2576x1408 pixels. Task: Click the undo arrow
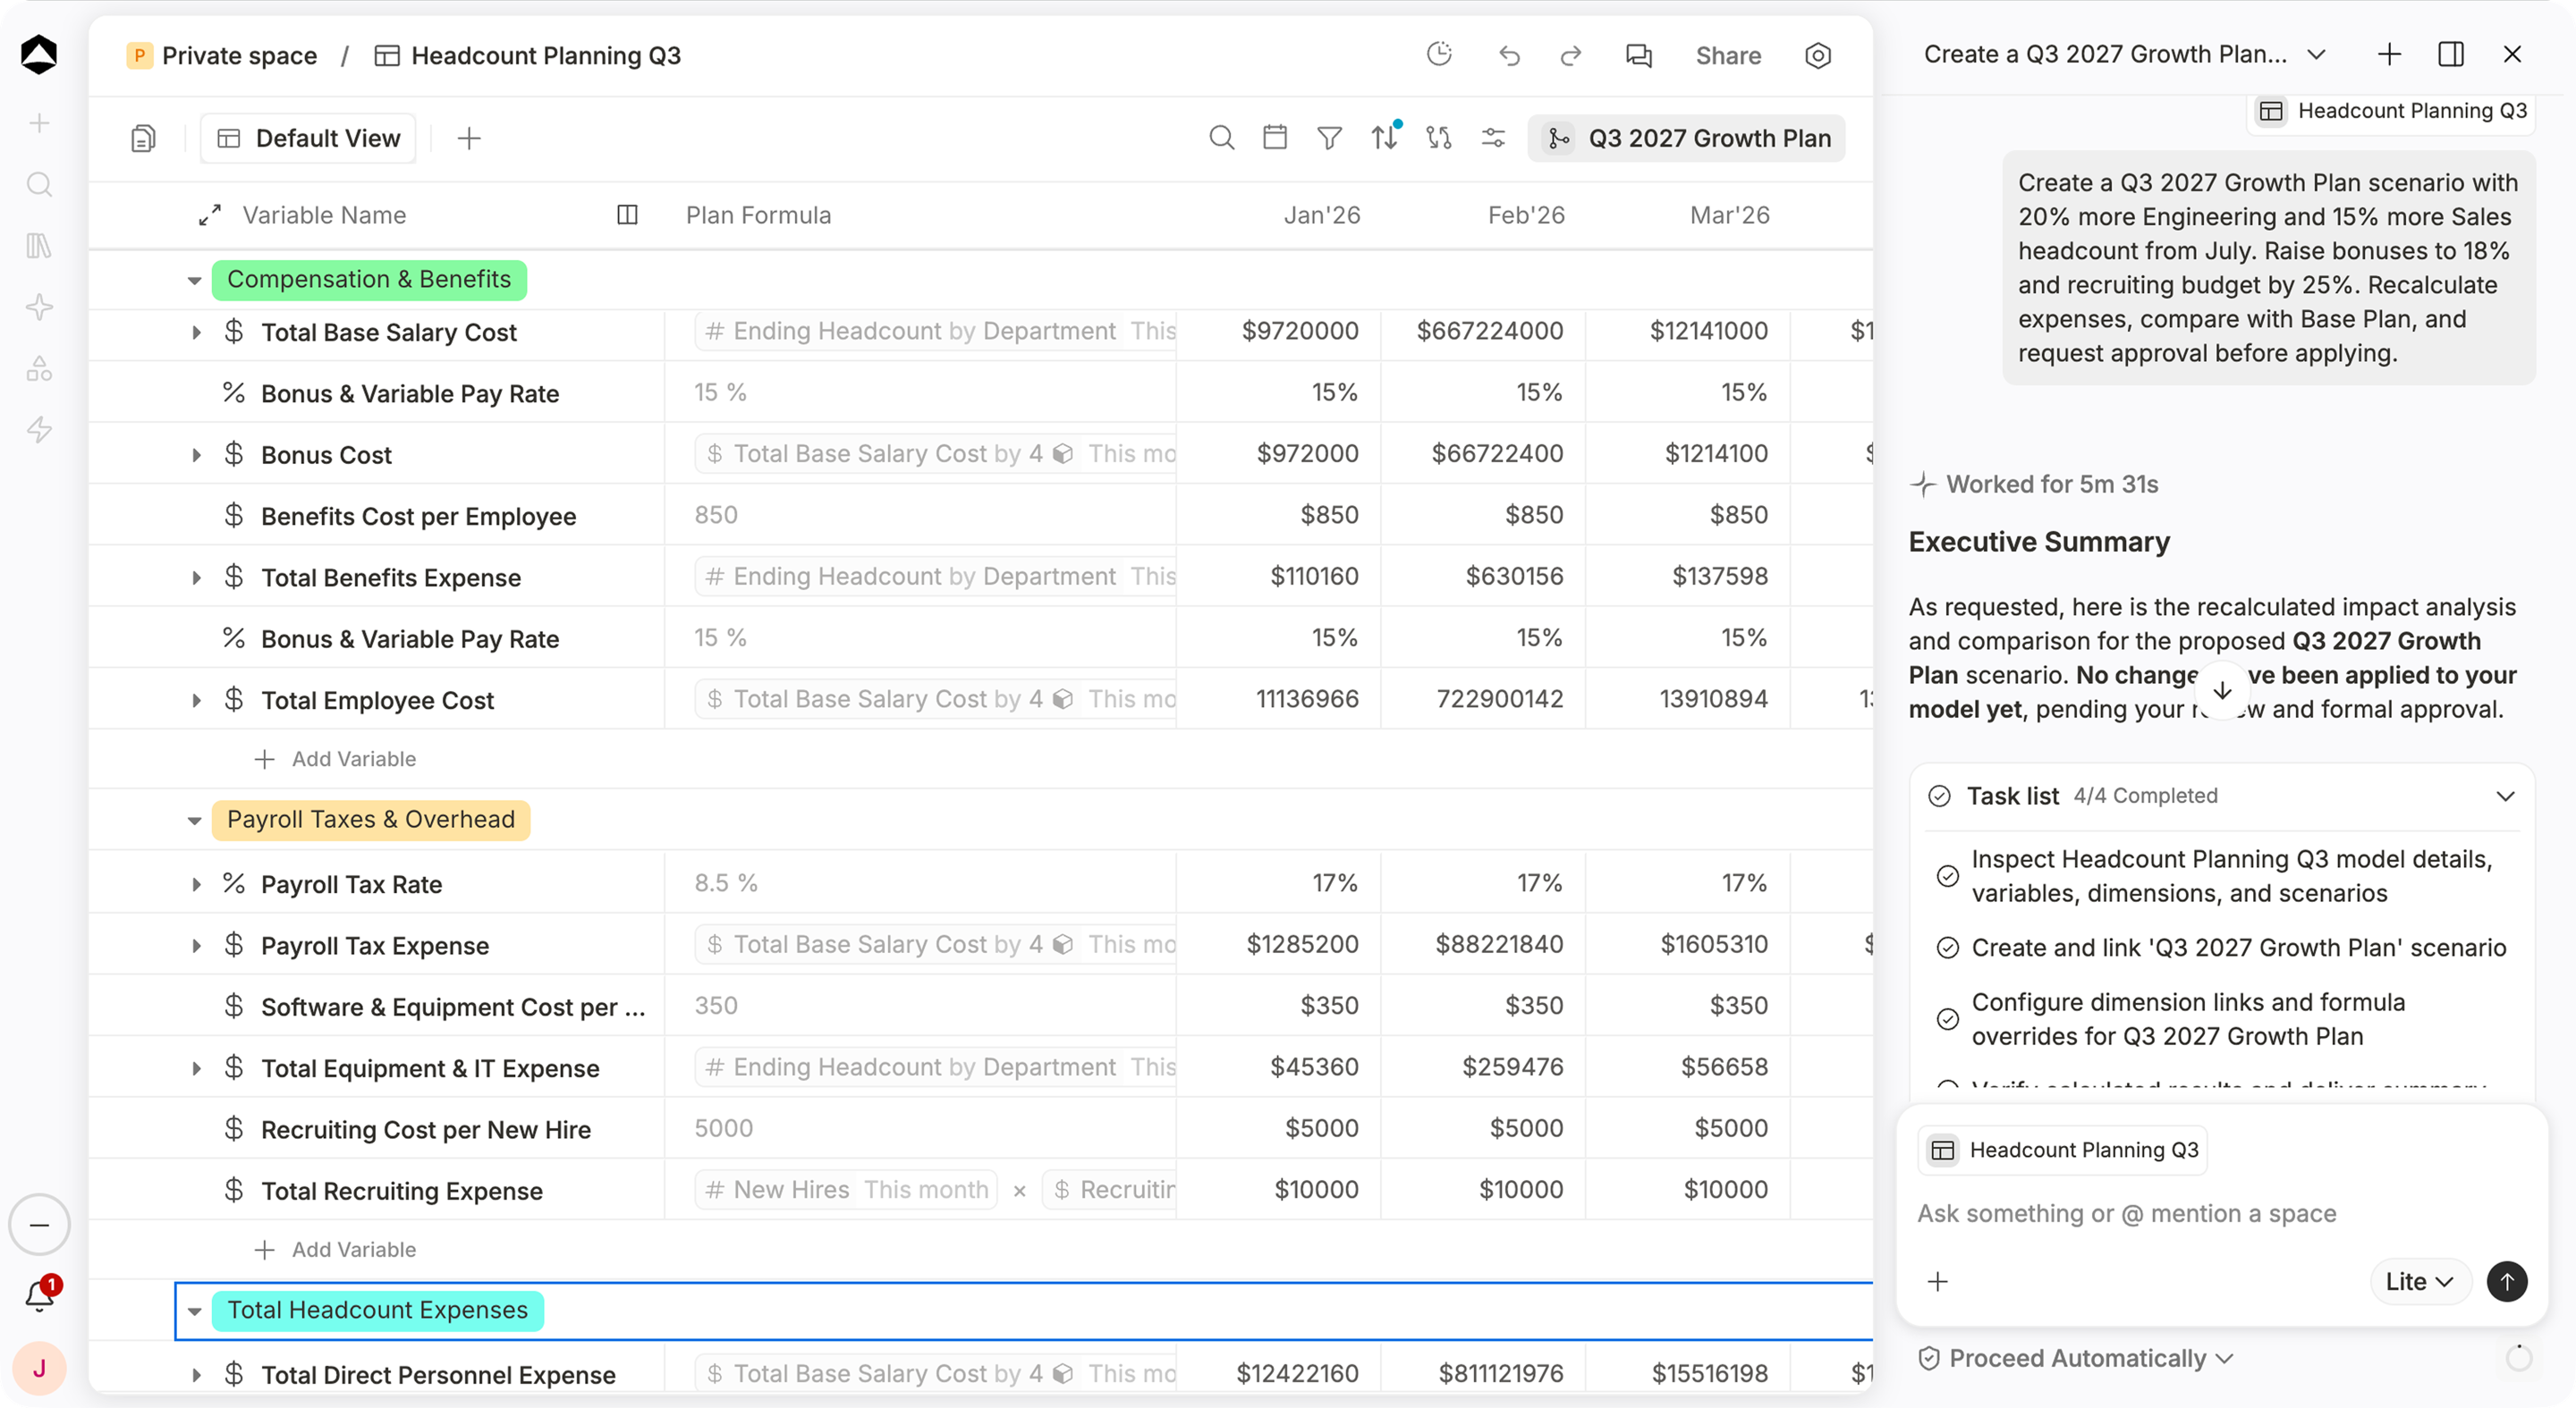pyautogui.click(x=1509, y=55)
